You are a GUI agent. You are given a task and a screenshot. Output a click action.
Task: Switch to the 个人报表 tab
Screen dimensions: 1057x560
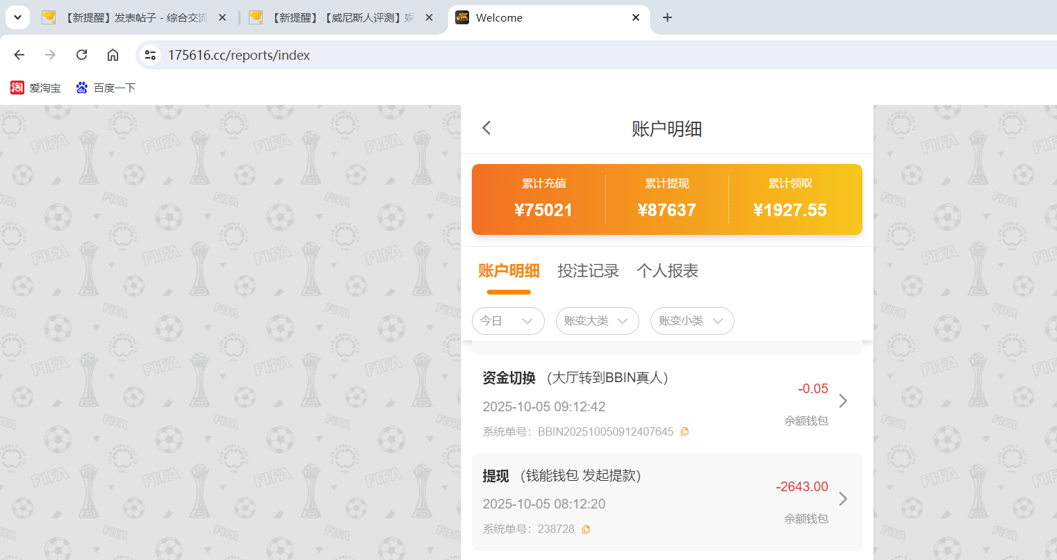[666, 271]
